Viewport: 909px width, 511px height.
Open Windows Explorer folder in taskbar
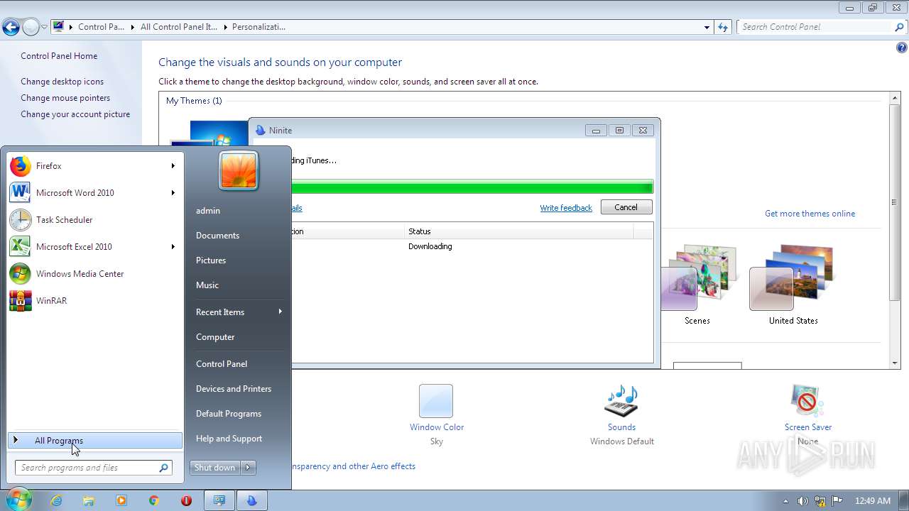(x=89, y=500)
